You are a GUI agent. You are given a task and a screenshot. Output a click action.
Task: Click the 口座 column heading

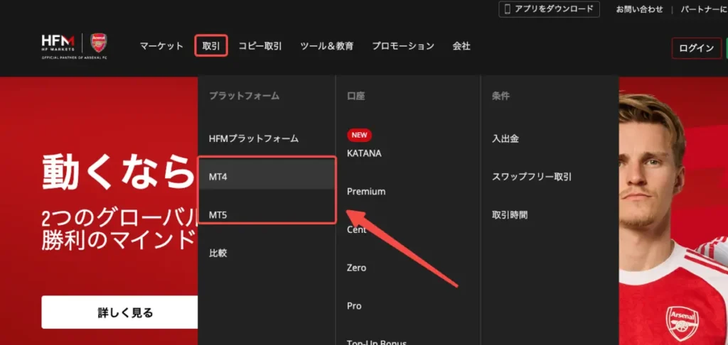[x=356, y=96]
